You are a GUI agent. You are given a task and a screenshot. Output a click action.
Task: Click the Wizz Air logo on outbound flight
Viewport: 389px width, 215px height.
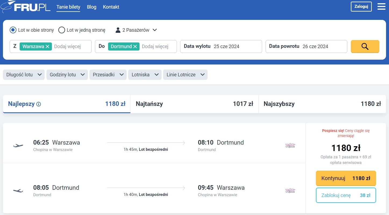[x=290, y=146]
